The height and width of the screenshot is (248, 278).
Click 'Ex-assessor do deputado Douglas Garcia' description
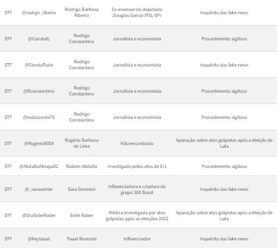coord(137,12)
